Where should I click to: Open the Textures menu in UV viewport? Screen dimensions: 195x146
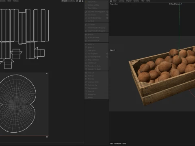16,1
